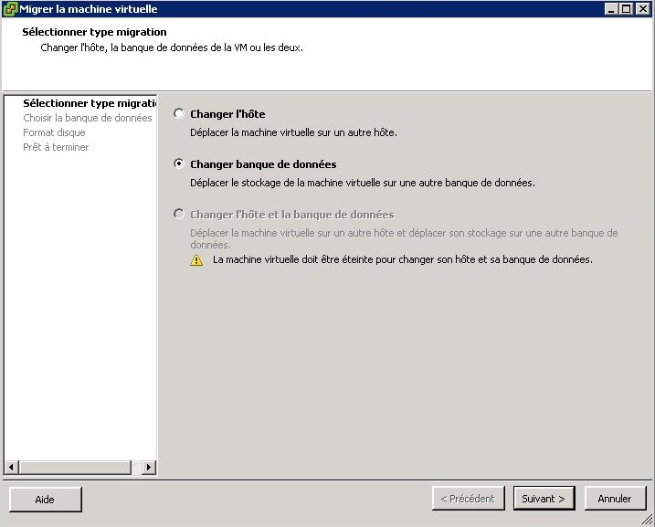Click the left arrow of the steps panel scrollbar

click(11, 467)
